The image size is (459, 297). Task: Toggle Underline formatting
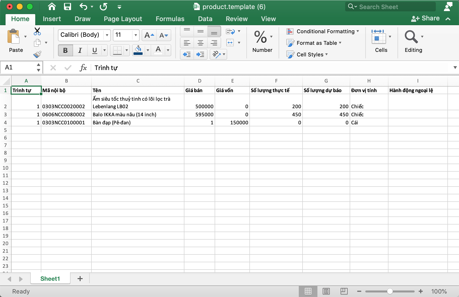point(95,50)
